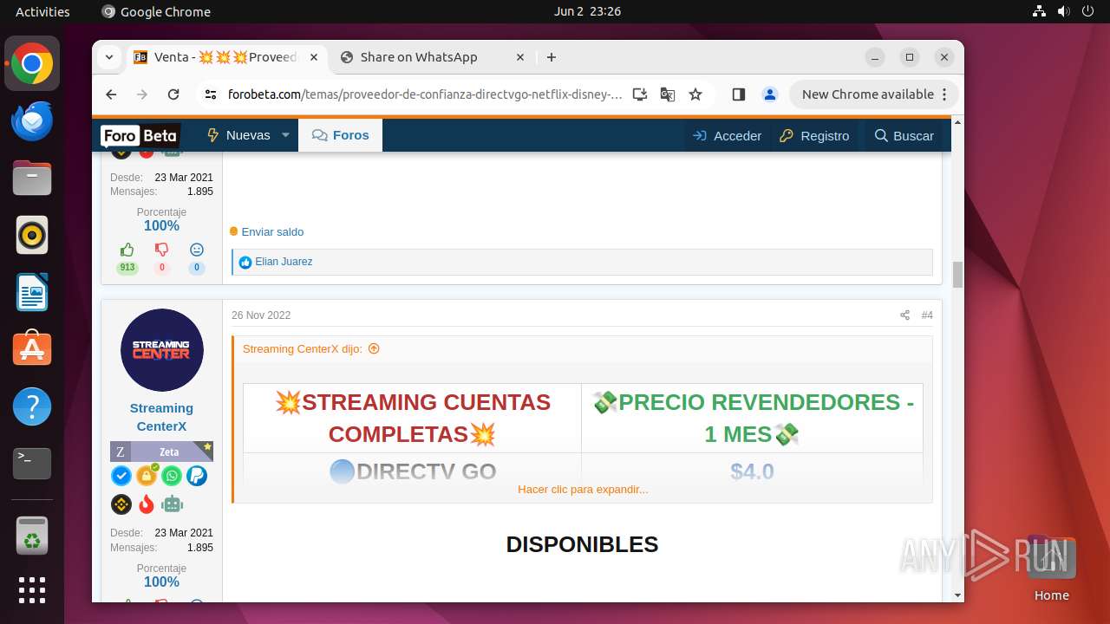
Task: Click the scrollbar down arrow
Action: click(x=957, y=595)
